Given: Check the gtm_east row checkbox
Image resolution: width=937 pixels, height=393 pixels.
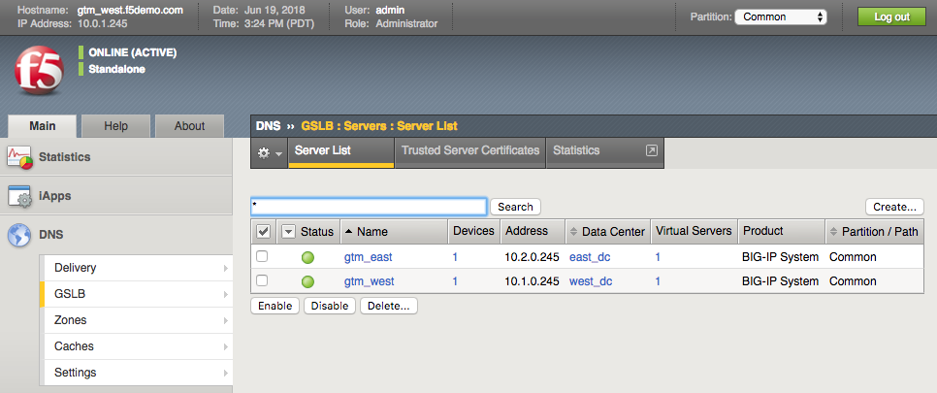Looking at the screenshot, I should coord(262,256).
